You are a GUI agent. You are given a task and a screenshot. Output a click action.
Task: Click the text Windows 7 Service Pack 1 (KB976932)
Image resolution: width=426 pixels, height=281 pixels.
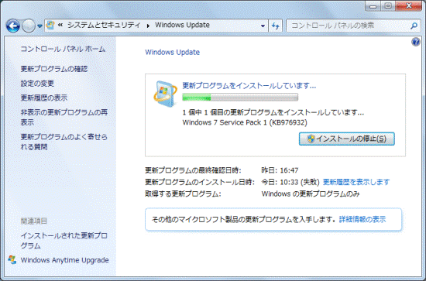tap(245, 122)
